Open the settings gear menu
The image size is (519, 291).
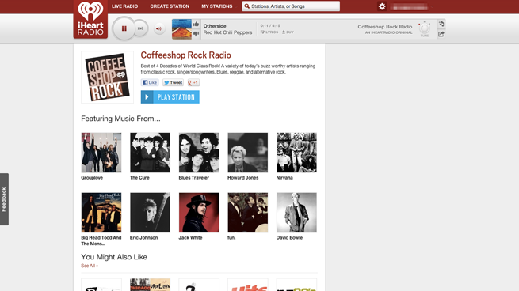tap(382, 6)
